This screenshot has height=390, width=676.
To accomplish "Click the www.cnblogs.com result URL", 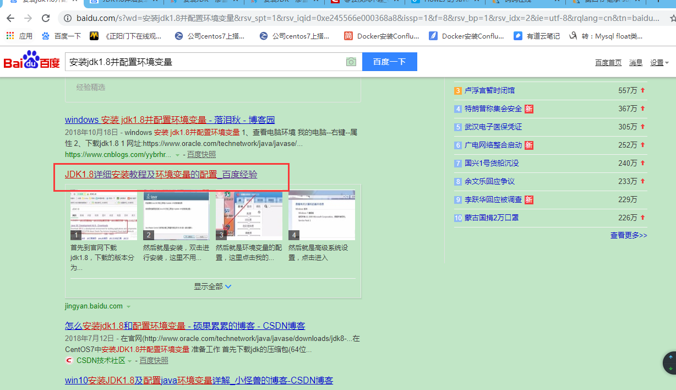I will 118,155.
